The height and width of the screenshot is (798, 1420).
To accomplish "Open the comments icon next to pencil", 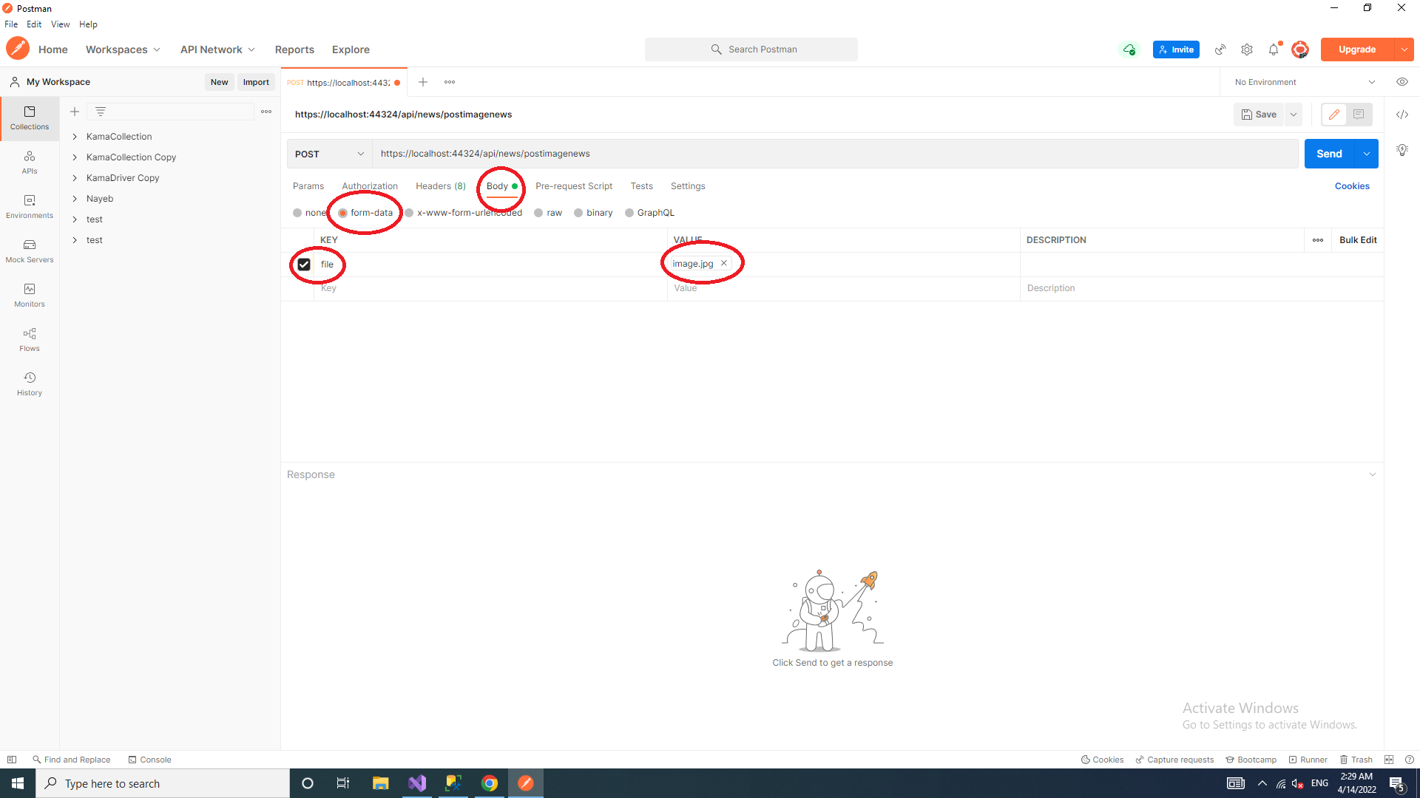I will [x=1359, y=115].
